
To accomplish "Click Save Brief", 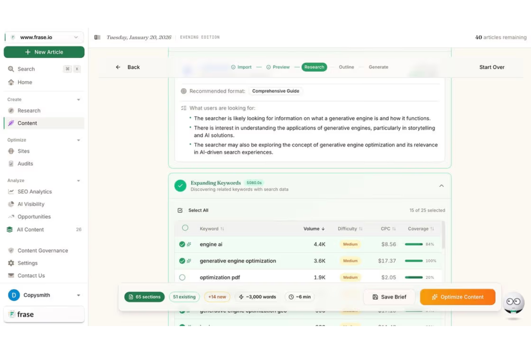I will click(389, 297).
